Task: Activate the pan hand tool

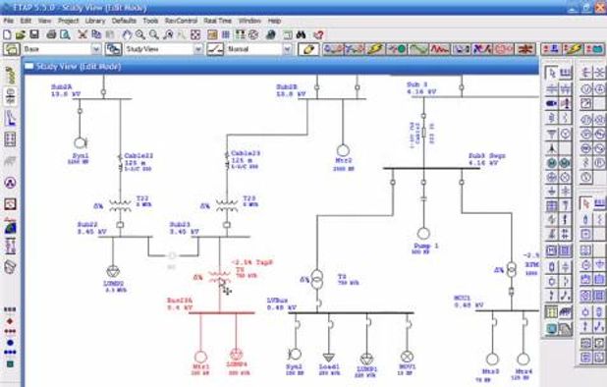Action: pyautogui.click(x=127, y=34)
